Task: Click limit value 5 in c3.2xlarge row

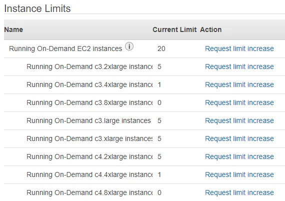Action: point(159,66)
